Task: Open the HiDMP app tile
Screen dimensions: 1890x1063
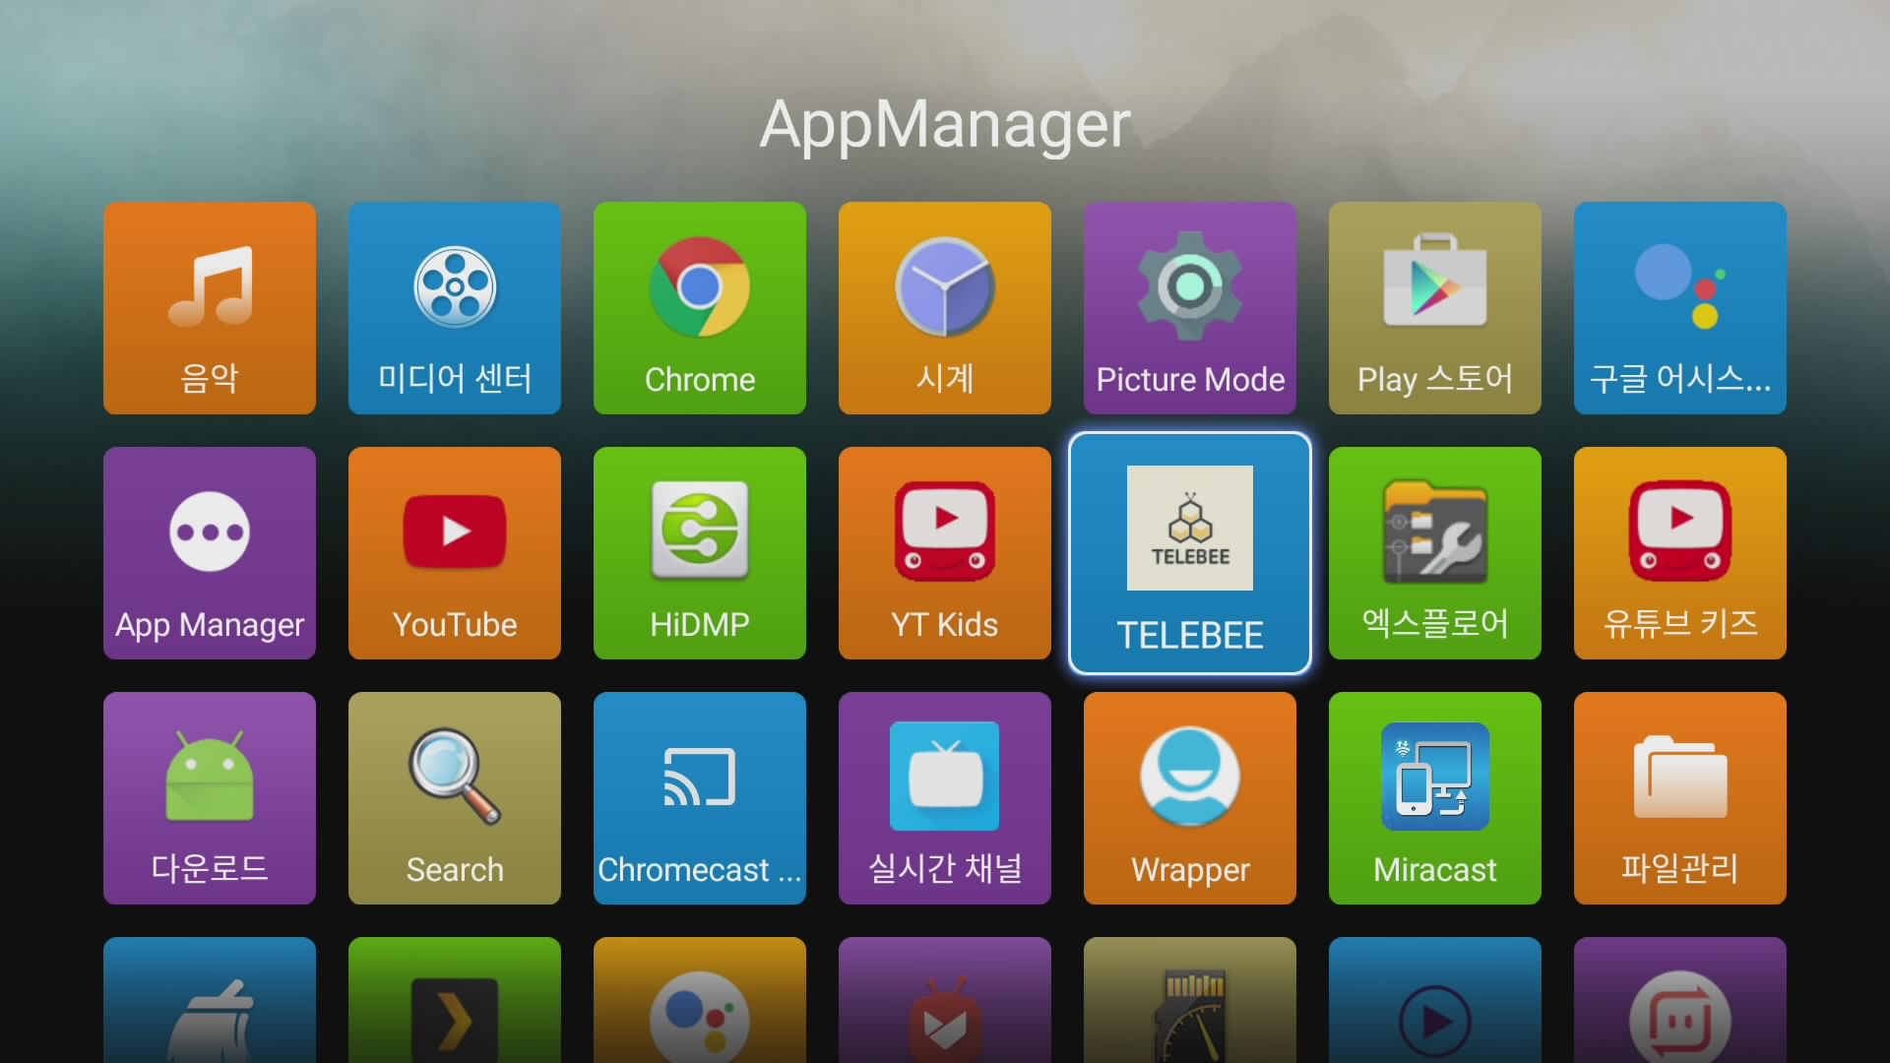Action: pos(700,553)
